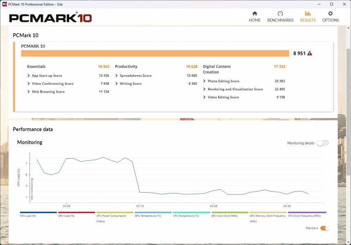This screenshot has height=245, width=351.
Task: Click the 00:25 time label on the chart
Action: pos(214,206)
